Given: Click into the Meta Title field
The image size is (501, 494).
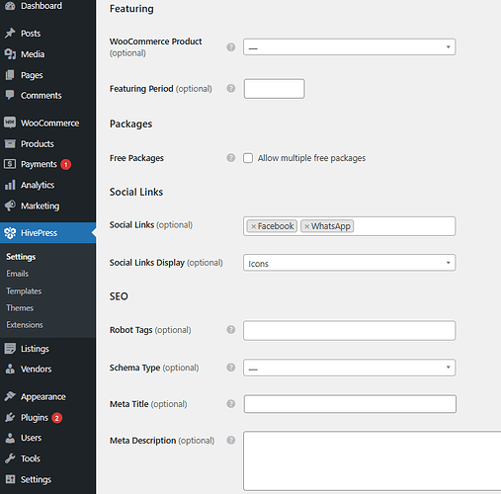Looking at the screenshot, I should (350, 404).
